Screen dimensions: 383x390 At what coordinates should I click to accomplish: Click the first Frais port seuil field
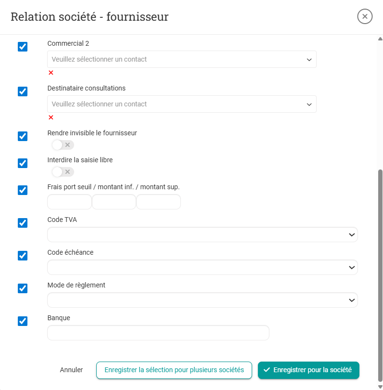[69, 202]
